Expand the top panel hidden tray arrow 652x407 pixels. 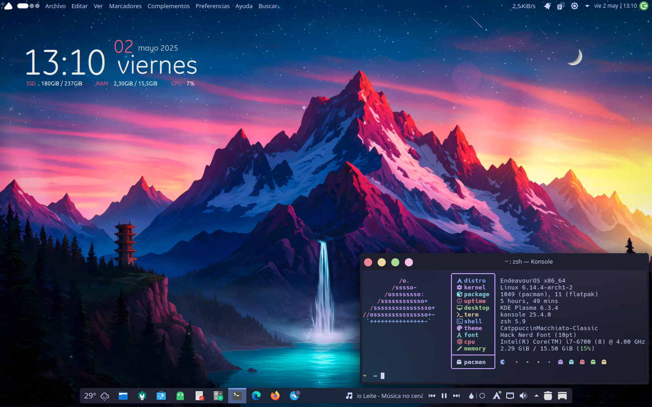pos(587,6)
